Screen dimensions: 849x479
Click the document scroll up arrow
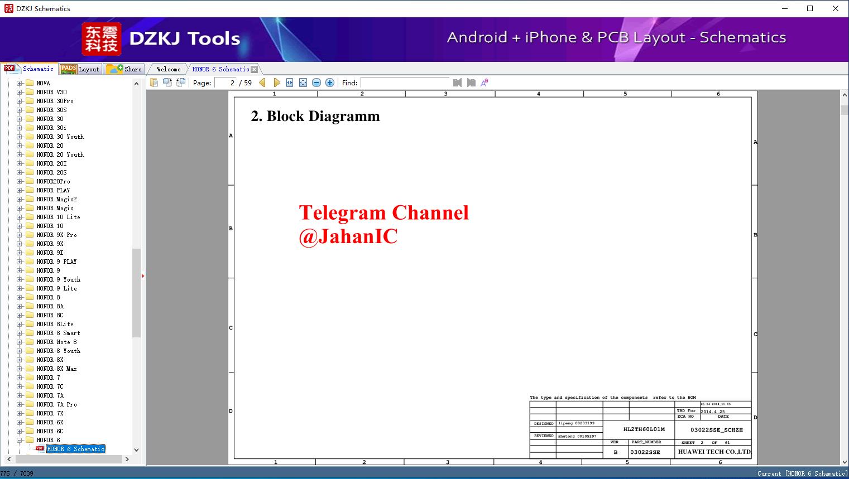844,95
